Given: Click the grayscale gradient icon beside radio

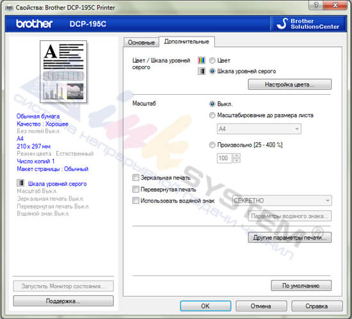Looking at the screenshot, I should click(x=202, y=71).
